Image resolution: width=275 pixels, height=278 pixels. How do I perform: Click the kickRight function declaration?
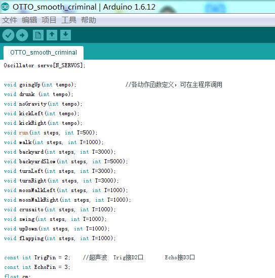(x=43, y=123)
